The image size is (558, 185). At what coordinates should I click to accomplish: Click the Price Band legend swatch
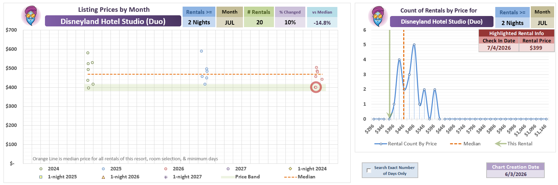point(227,177)
